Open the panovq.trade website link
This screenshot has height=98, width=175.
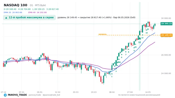(35, 95)
